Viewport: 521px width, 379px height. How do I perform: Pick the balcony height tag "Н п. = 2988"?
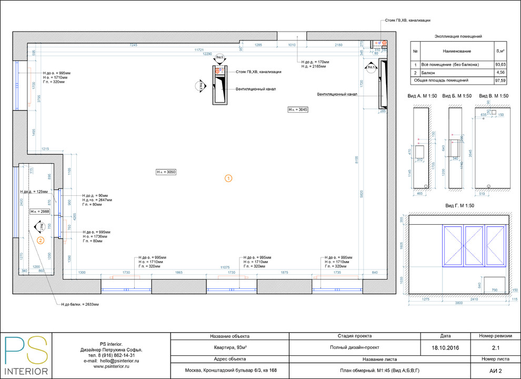coord(40,211)
